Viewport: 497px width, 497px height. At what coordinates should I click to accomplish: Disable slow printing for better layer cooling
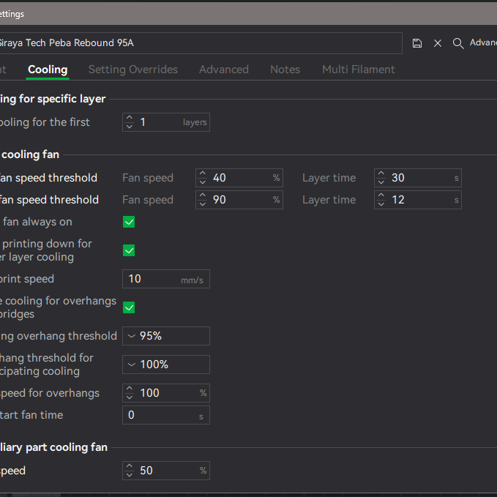coord(129,250)
